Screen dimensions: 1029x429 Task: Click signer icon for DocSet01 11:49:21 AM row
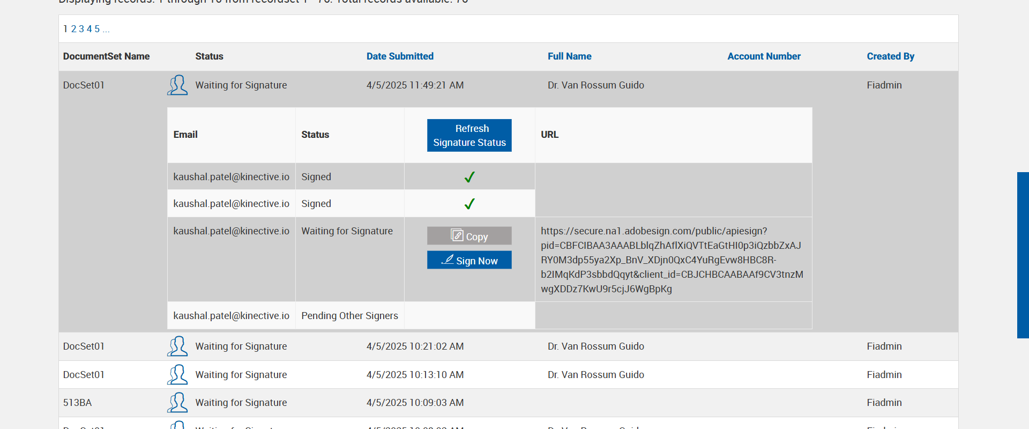(x=177, y=85)
